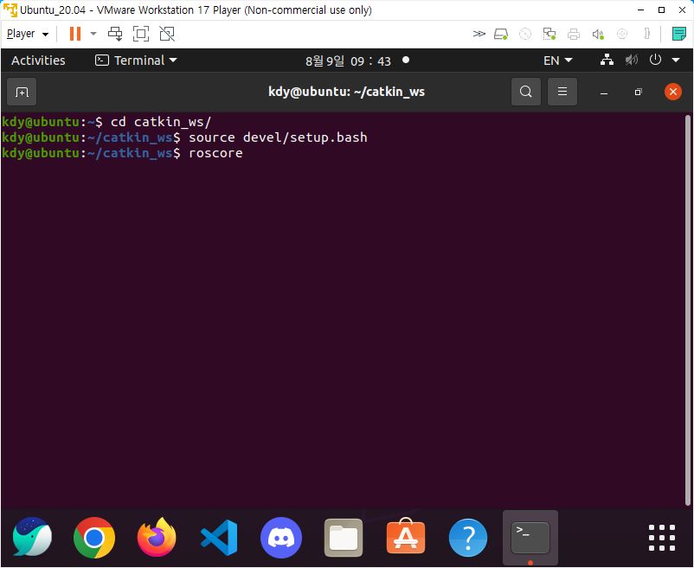The width and height of the screenshot is (694, 568).
Task: Close the terminal with the red X
Action: point(672,92)
